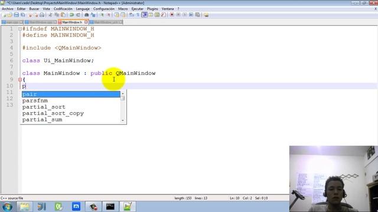
Task: Open the ? help menu
Action: point(178,9)
